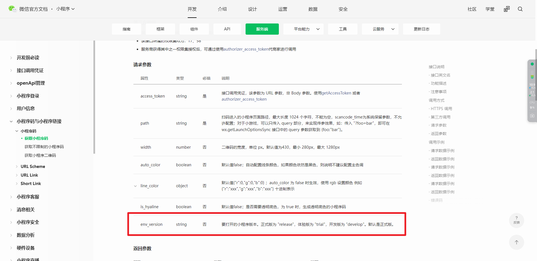Screen dimensions: 537x261
Task: Go to the 设计 top tab
Action: (253, 9)
